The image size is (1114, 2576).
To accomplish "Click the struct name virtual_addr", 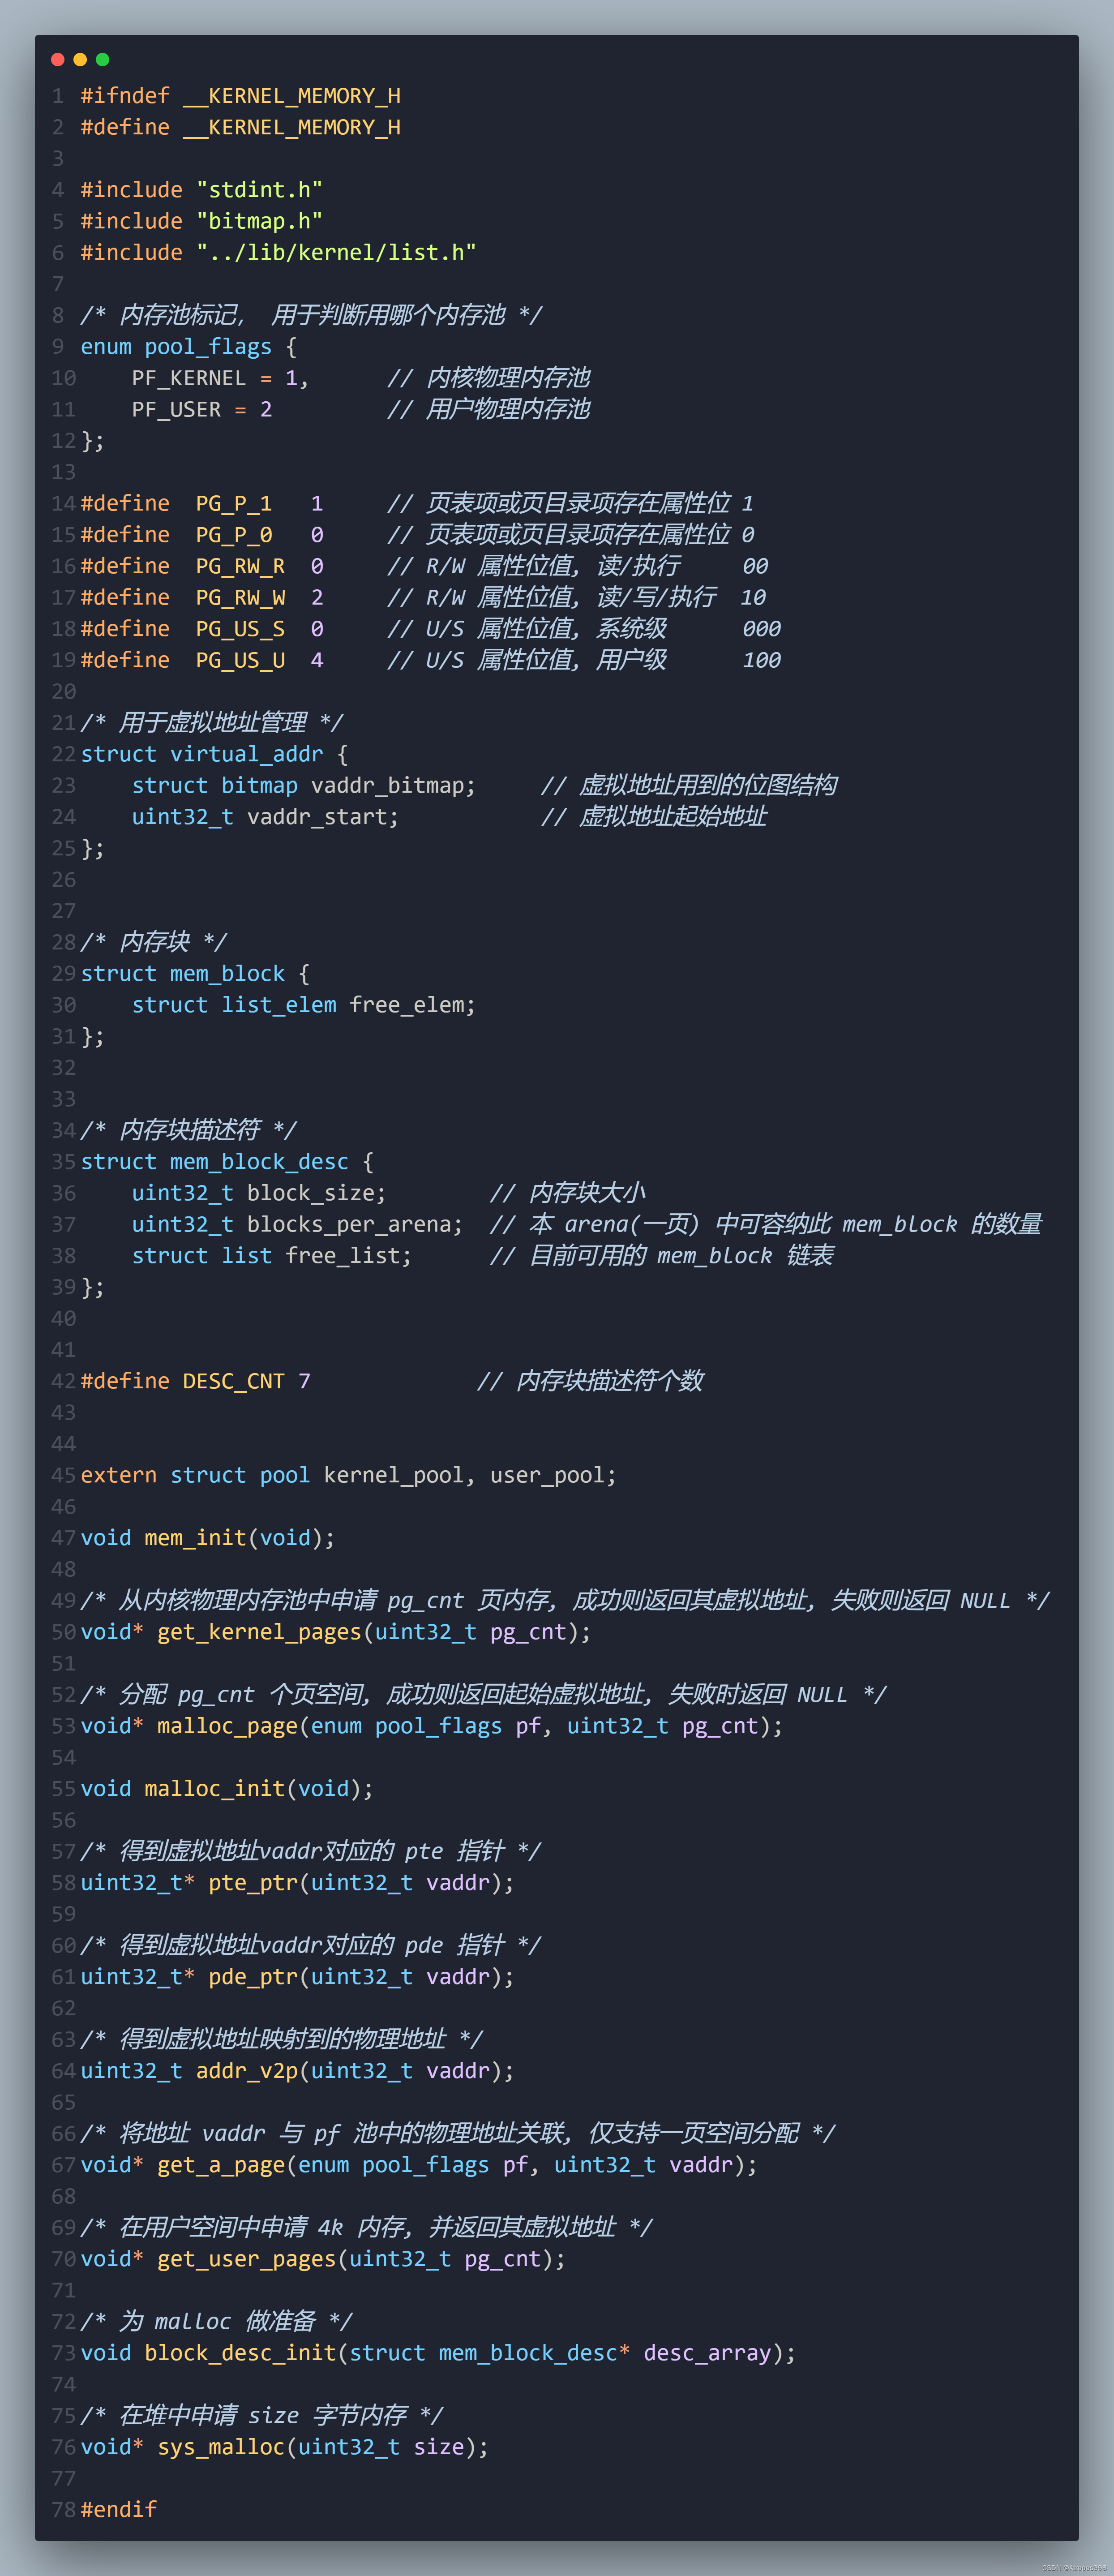I will point(247,754).
